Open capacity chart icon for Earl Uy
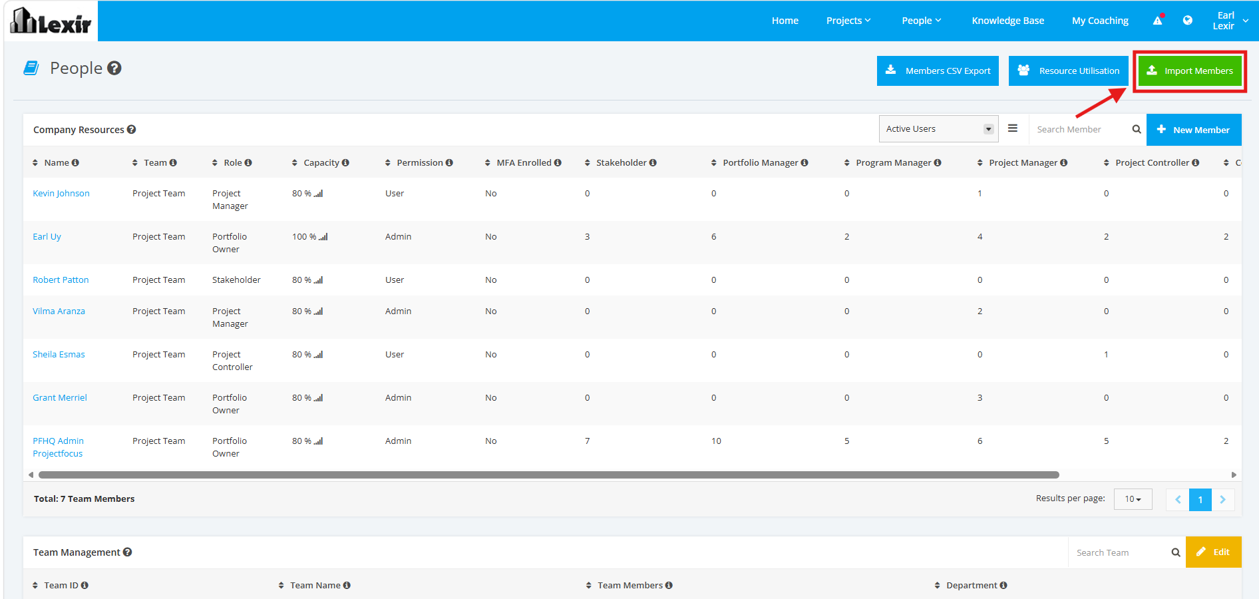The image size is (1259, 599). tap(323, 237)
